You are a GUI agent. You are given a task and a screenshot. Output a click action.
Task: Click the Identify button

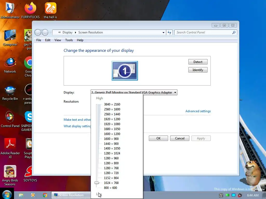click(198, 70)
